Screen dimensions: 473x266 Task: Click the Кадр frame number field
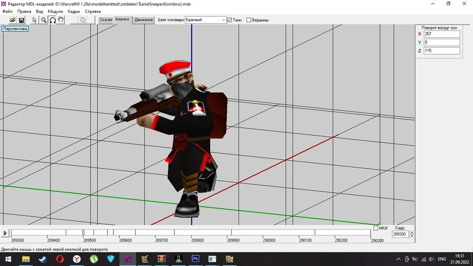coord(401,234)
